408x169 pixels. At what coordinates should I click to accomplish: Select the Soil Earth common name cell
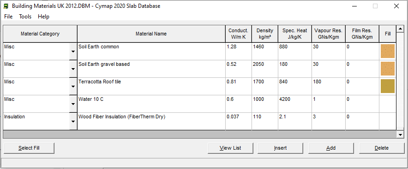tap(151, 52)
